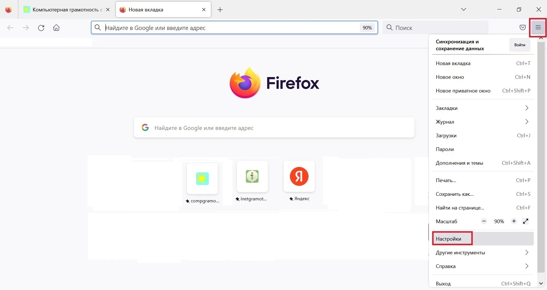547x290 pixels.
Task: Click the menu panel scroll down arrow
Action: click(541, 283)
